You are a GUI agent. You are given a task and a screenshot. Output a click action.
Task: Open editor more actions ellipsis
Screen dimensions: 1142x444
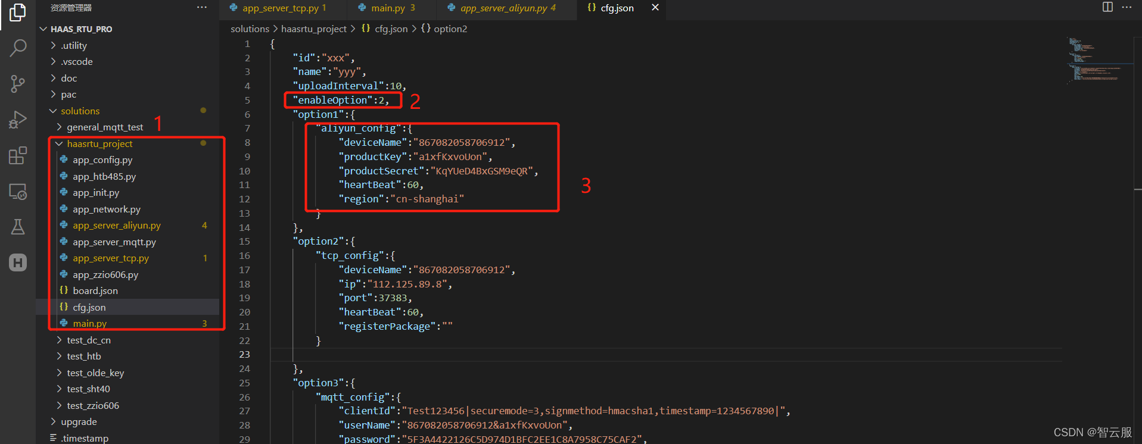point(1127,7)
